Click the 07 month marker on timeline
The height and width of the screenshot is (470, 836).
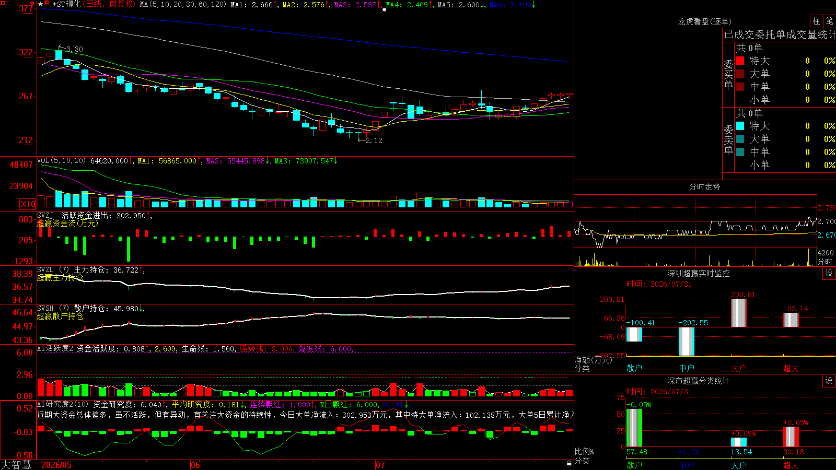[380, 465]
